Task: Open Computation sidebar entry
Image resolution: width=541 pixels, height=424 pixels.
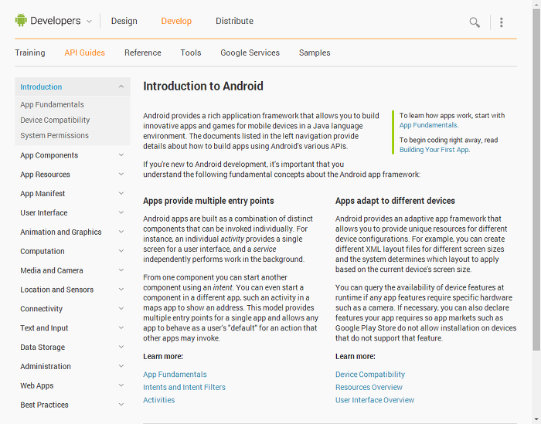Action: [x=43, y=251]
